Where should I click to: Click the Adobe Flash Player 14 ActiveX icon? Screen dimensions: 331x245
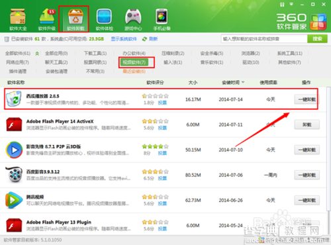click(14, 124)
